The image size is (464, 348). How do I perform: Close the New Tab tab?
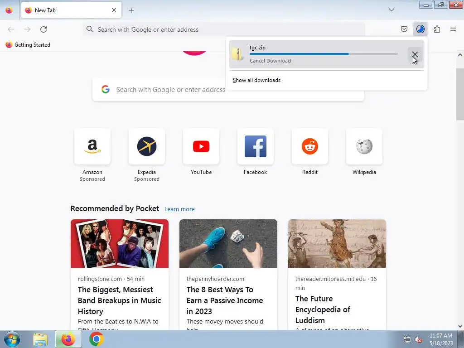click(x=114, y=10)
